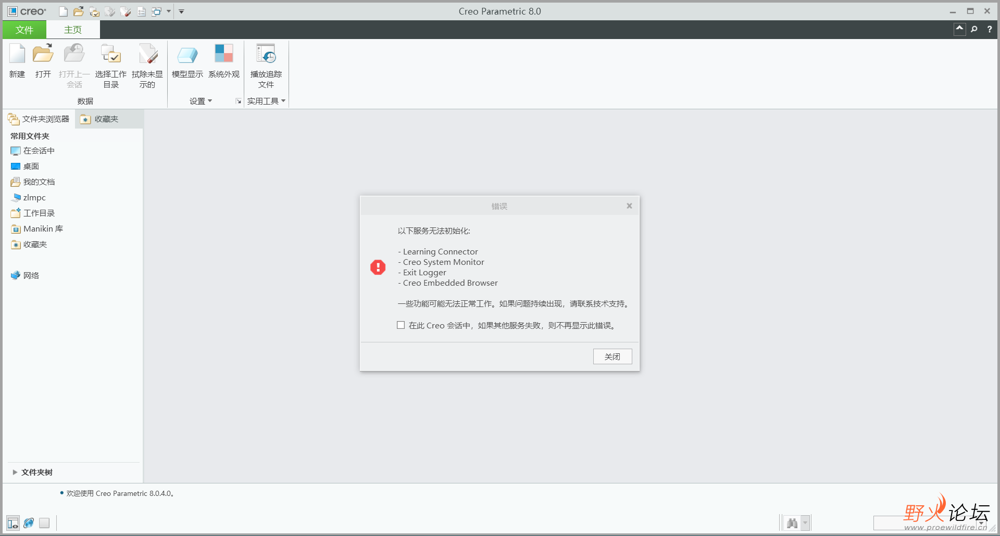The image size is (1000, 536).
Task: Expand the 实用工具 group dropdown
Action: click(x=266, y=101)
